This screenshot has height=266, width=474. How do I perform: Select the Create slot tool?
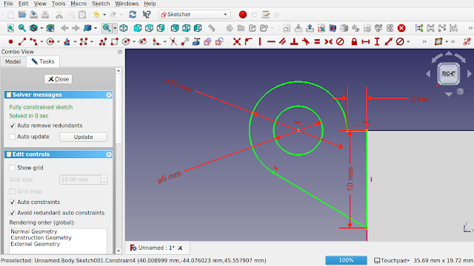(142, 41)
